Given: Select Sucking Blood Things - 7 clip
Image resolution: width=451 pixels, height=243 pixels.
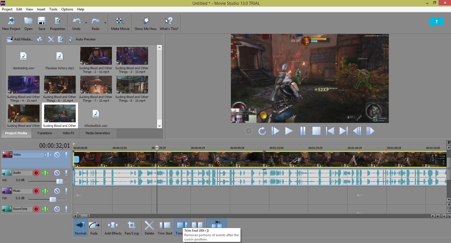Looking at the screenshot, I should point(96,89).
